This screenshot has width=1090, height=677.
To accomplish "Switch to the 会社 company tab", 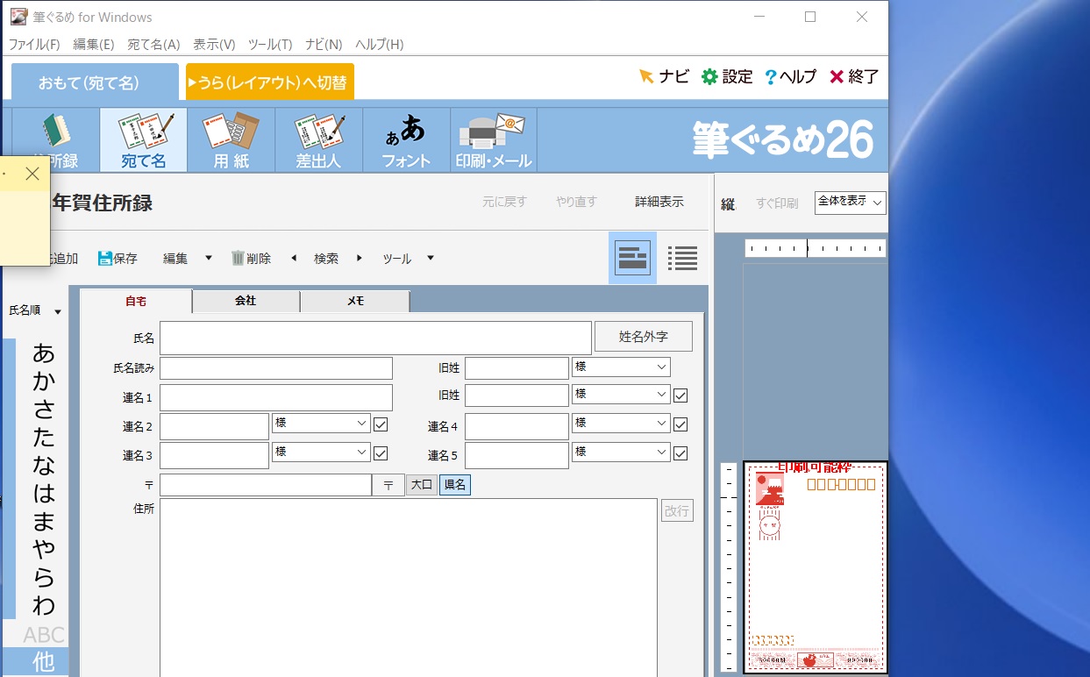I will pos(246,301).
